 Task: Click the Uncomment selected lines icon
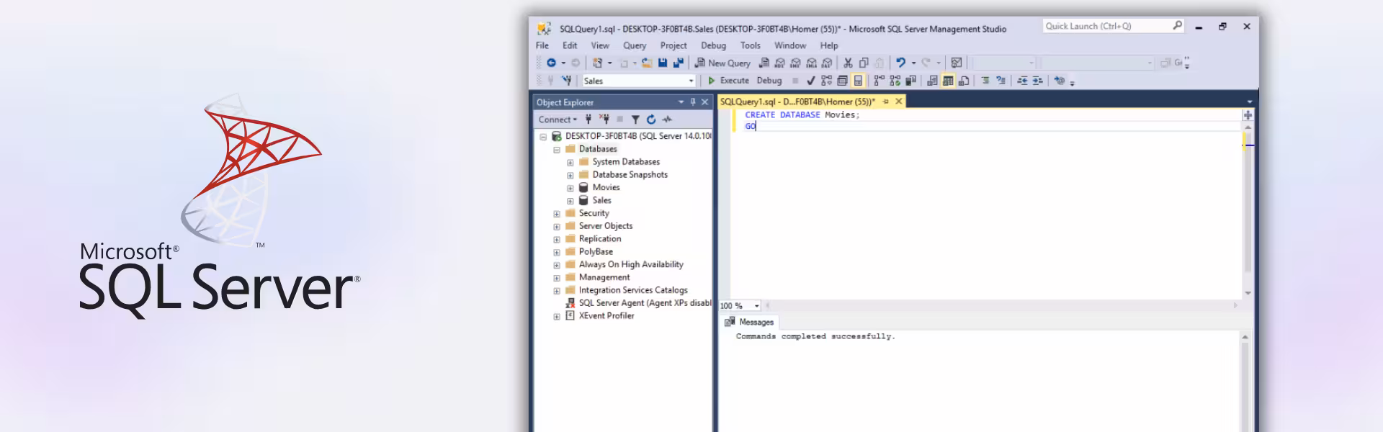[x=1001, y=81]
